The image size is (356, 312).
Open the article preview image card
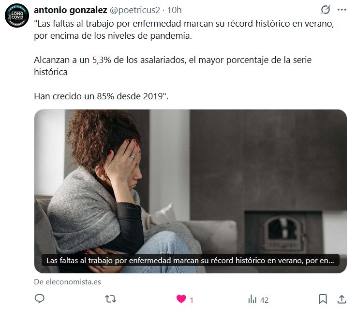pyautogui.click(x=190, y=191)
